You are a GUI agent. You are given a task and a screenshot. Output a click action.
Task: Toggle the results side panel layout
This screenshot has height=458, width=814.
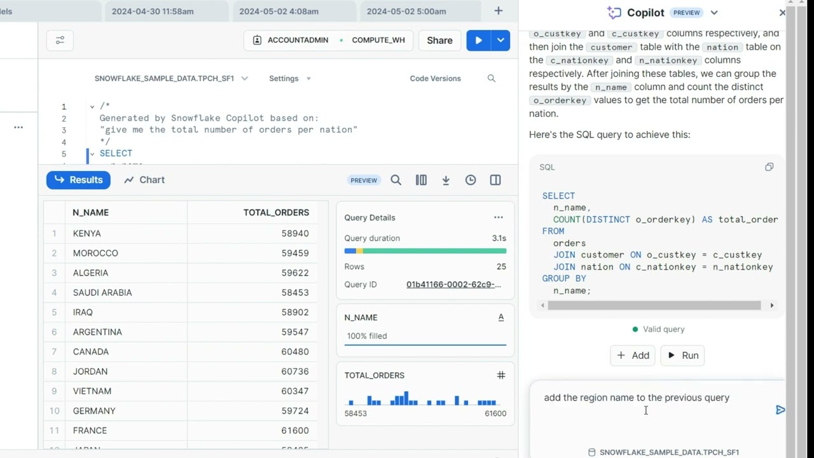(495, 180)
